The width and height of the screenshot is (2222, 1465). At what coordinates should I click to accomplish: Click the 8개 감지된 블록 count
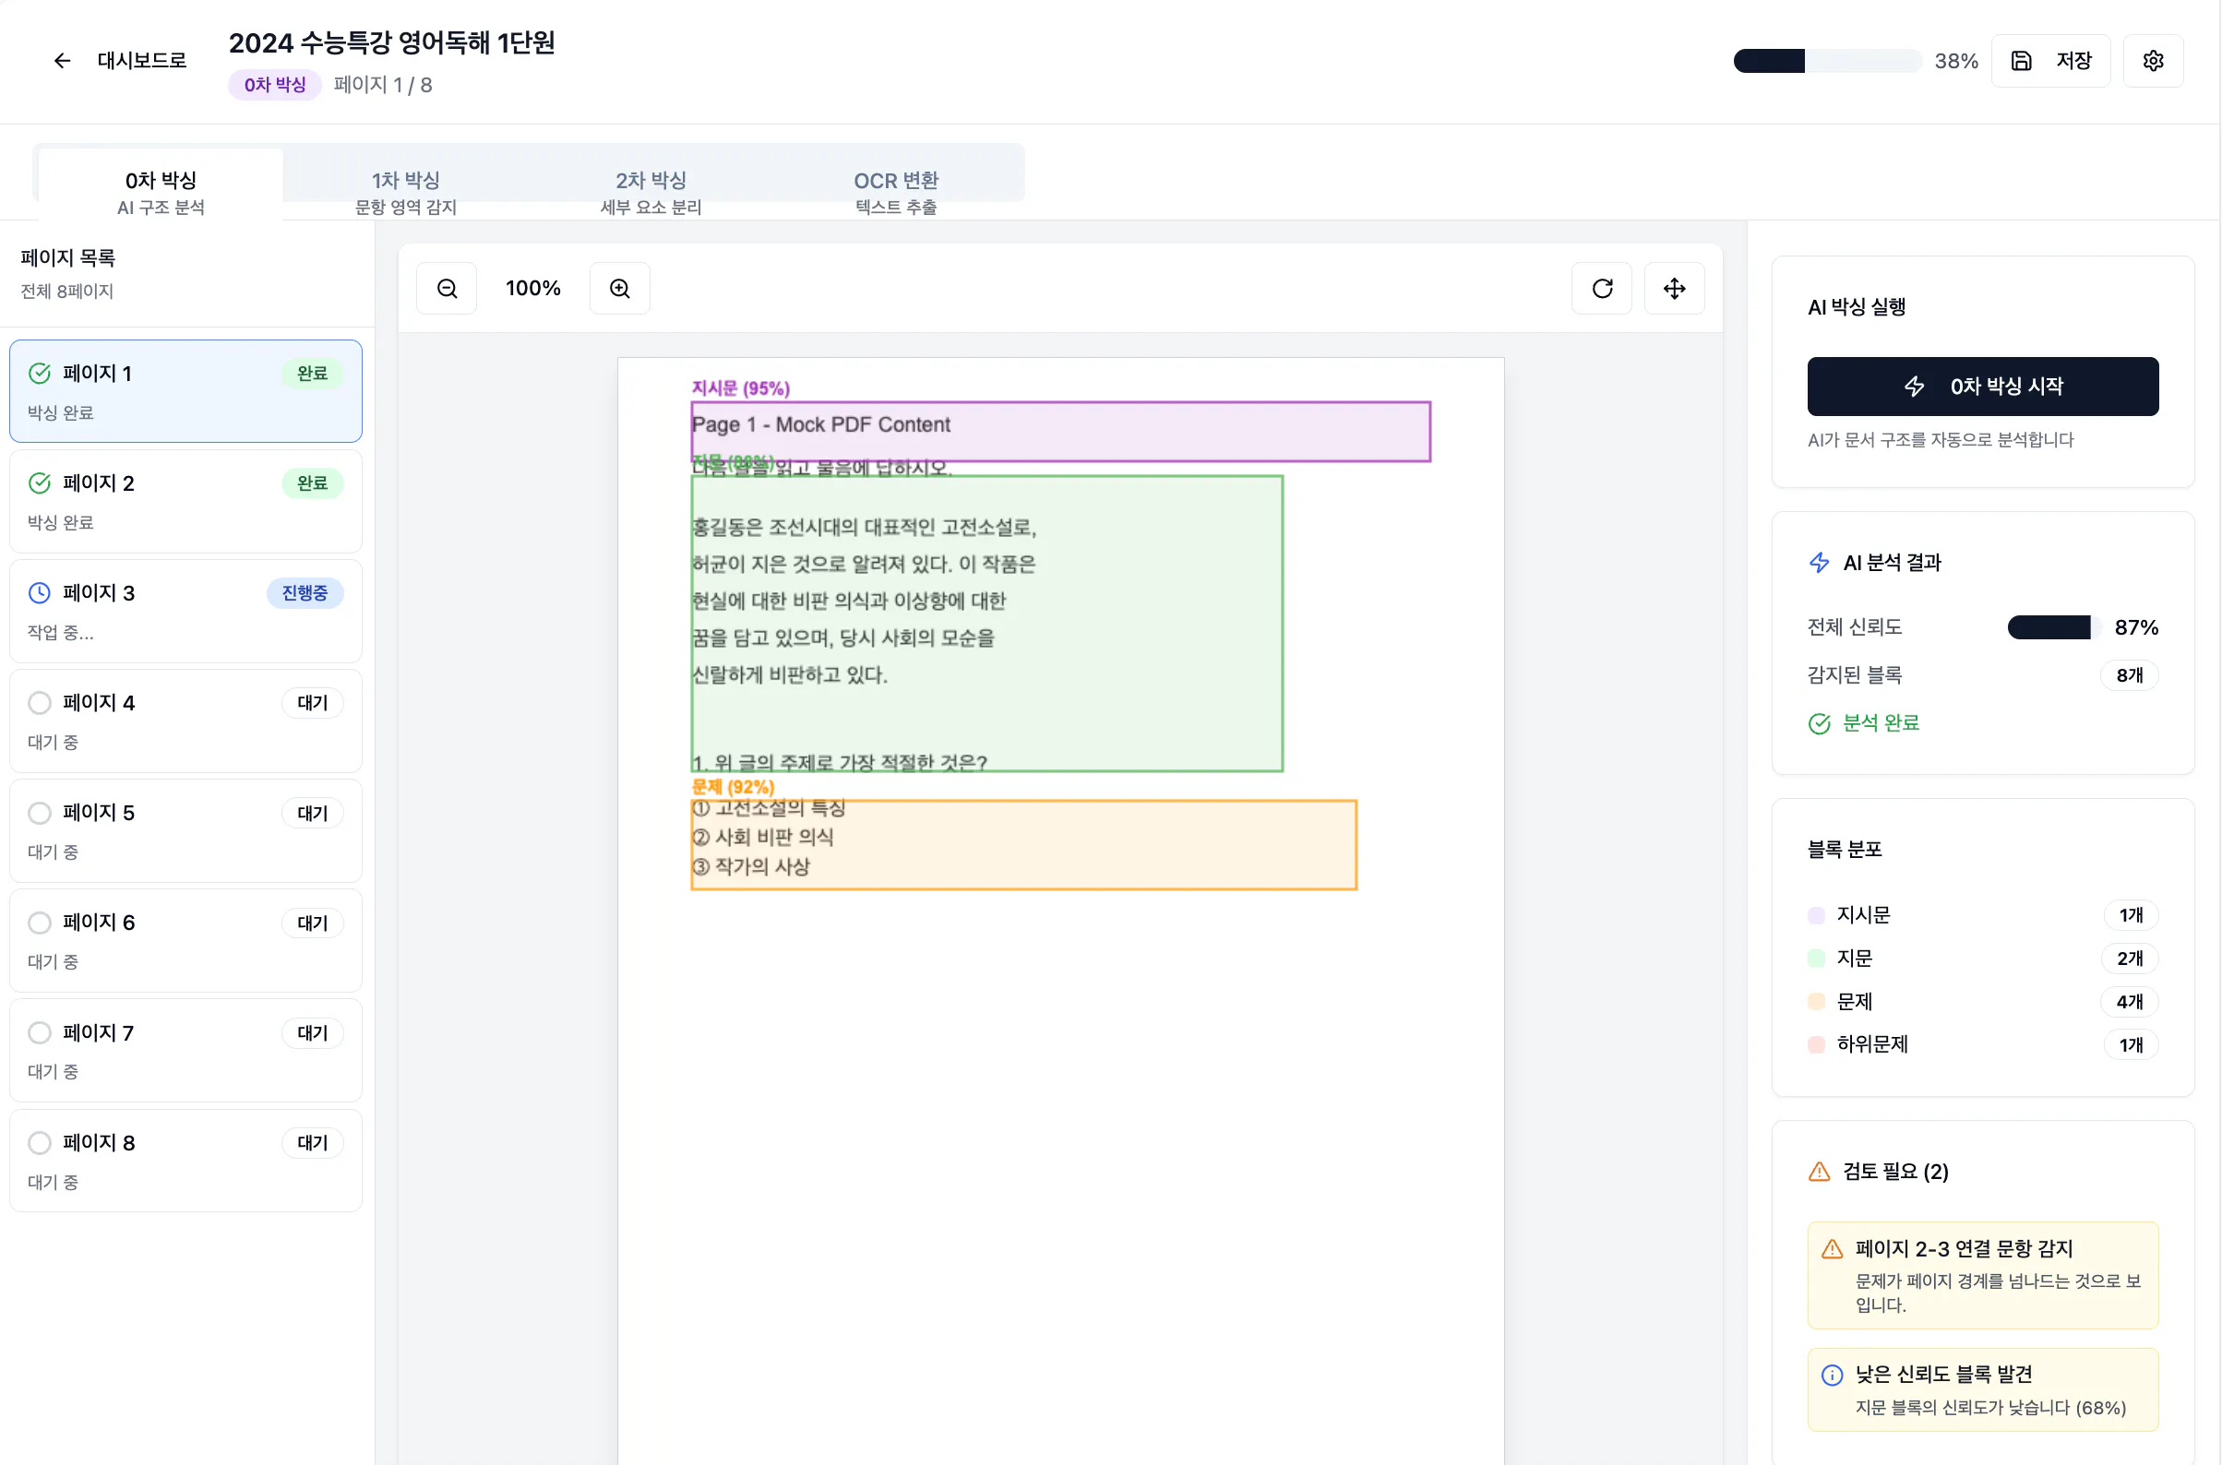(x=2129, y=675)
